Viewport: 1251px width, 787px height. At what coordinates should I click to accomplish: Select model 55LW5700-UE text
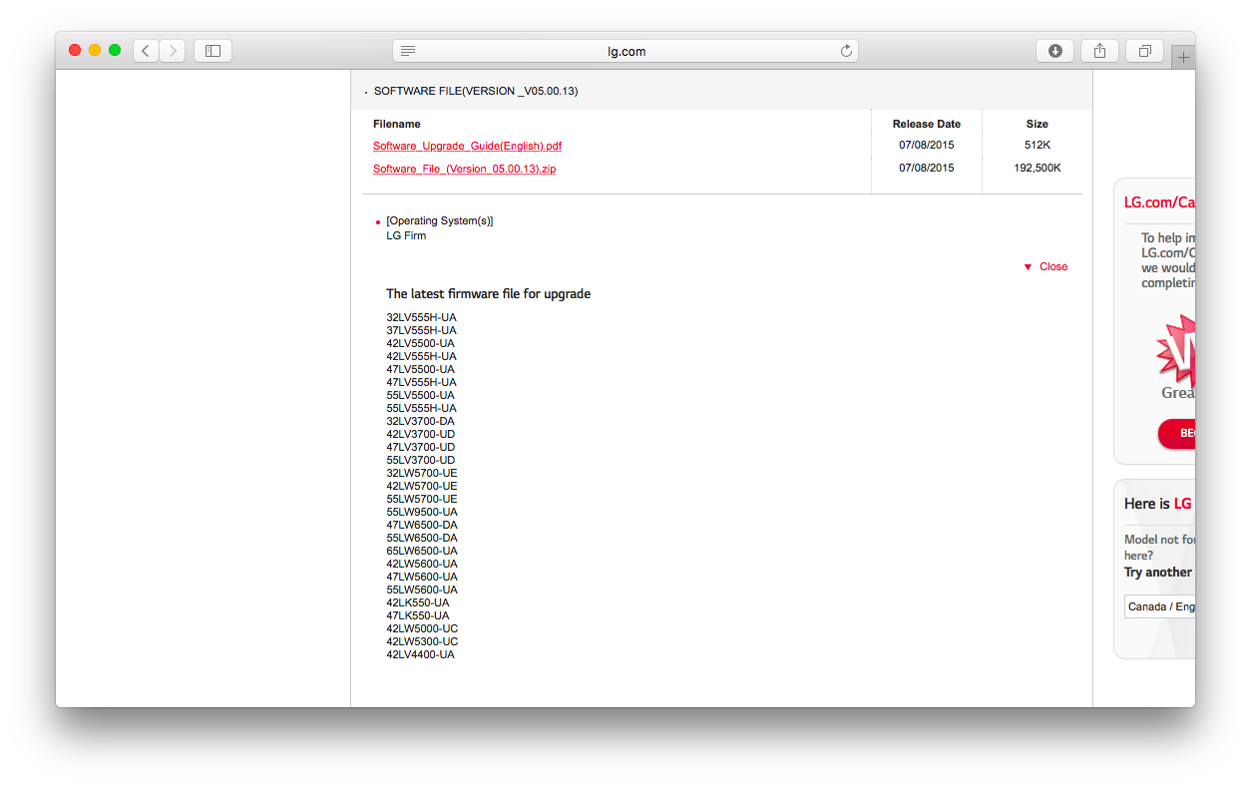coord(422,499)
